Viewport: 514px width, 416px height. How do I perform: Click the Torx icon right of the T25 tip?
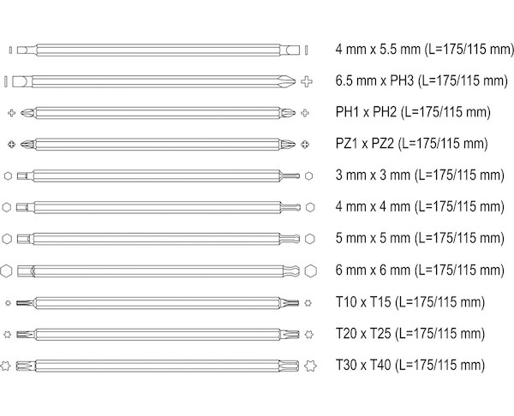[308, 335]
